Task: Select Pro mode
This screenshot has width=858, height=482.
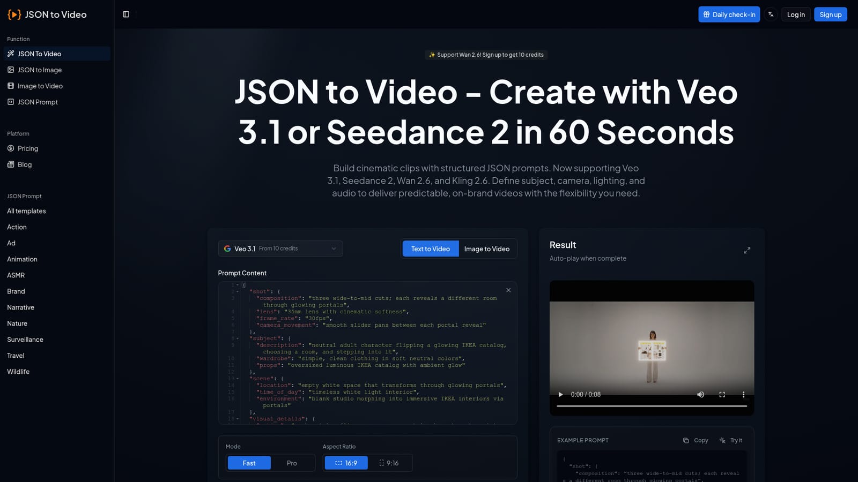Action: coord(292,463)
